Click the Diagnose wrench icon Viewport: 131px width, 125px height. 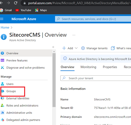coord(2,67)
